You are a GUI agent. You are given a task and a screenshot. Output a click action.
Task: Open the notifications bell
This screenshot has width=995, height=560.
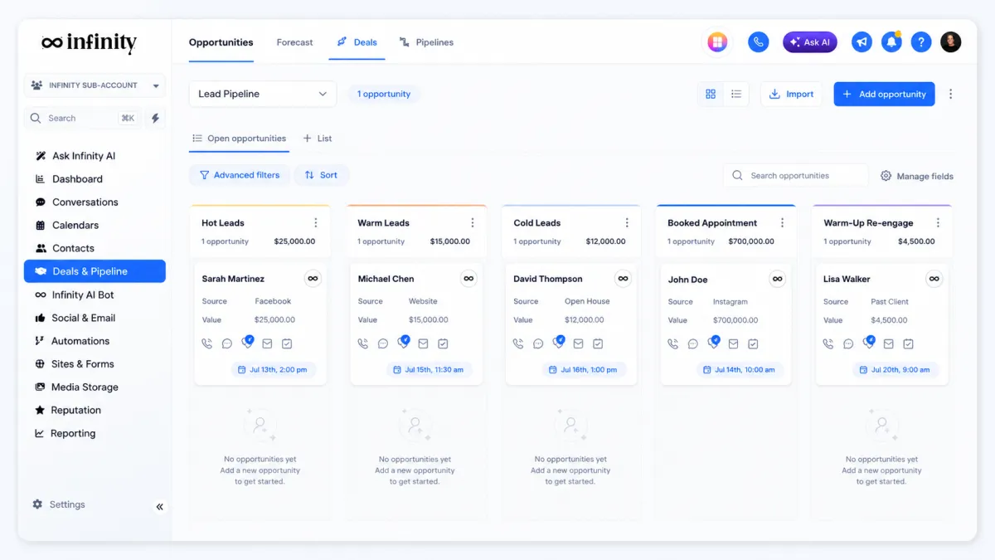(891, 42)
